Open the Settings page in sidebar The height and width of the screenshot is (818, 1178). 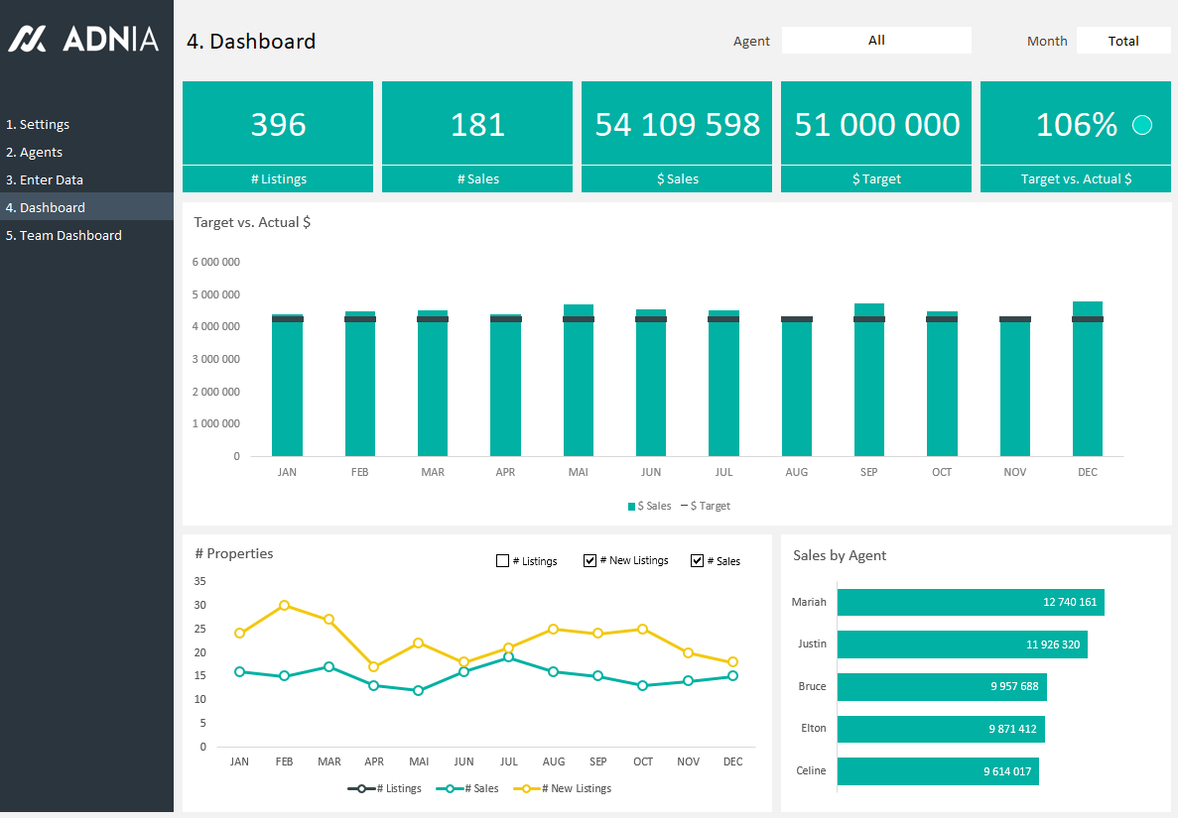tap(38, 125)
